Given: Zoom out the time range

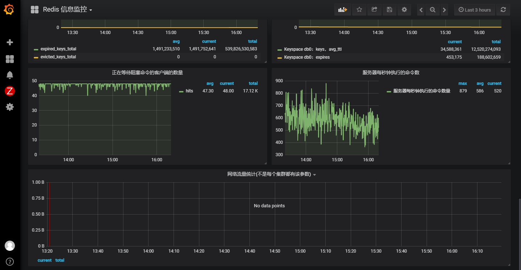Looking at the screenshot, I should (x=432, y=10).
